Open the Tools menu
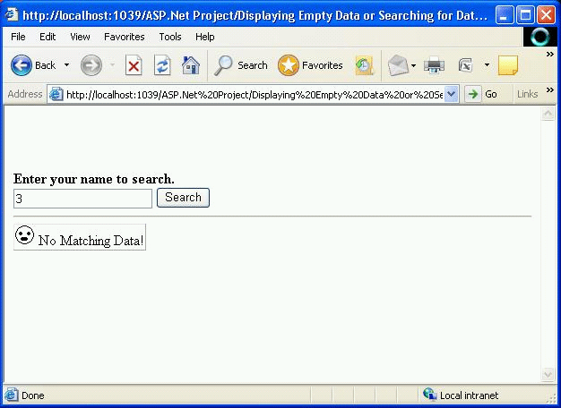Viewport: 561px width, 408px height. click(170, 37)
